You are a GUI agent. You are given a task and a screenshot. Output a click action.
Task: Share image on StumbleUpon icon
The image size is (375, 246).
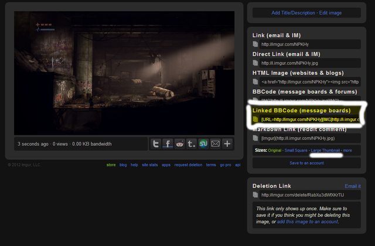pos(203,144)
